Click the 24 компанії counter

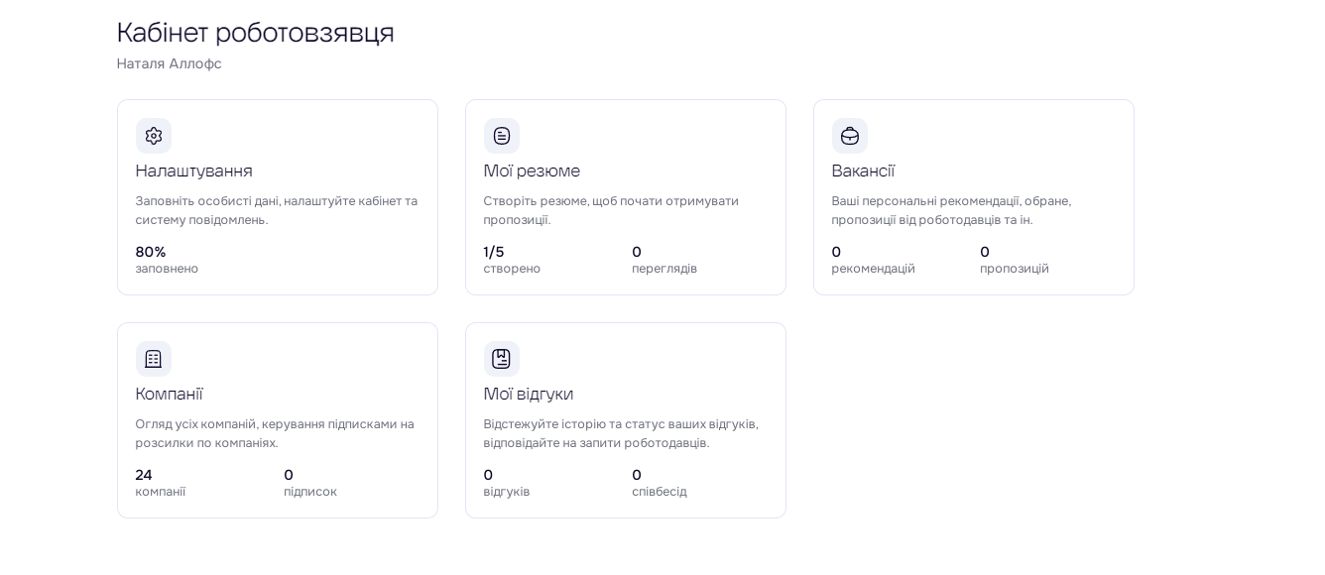tap(160, 483)
